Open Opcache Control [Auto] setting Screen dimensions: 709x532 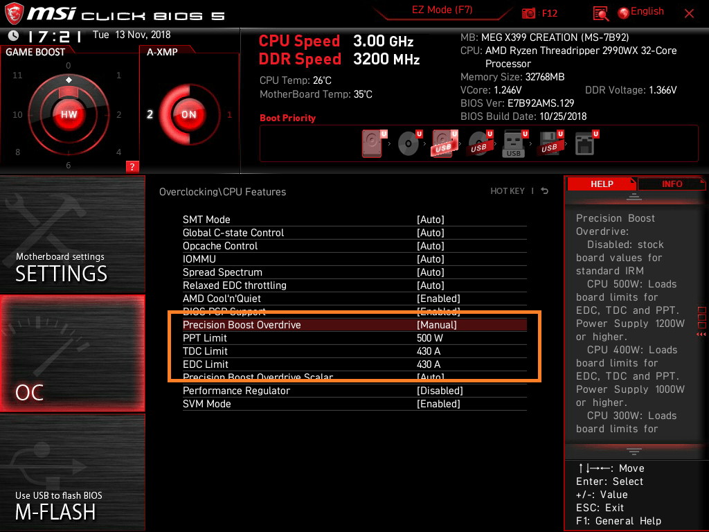click(354, 246)
